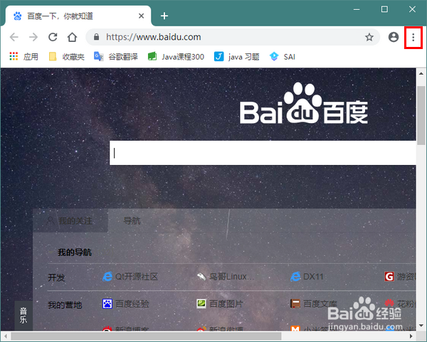
Task: Close the 百度一下 tab
Action: pyautogui.click(x=141, y=16)
